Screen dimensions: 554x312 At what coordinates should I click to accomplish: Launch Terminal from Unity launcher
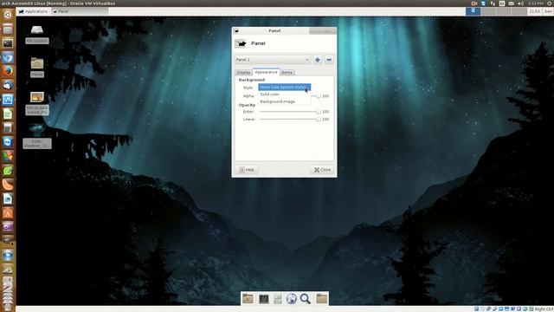point(8,43)
